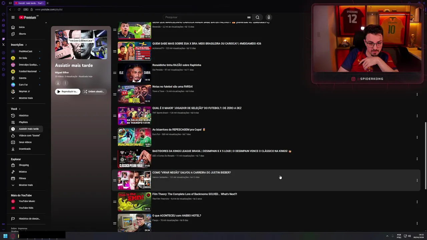Open Início in YouTube sidebar

click(x=27, y=27)
